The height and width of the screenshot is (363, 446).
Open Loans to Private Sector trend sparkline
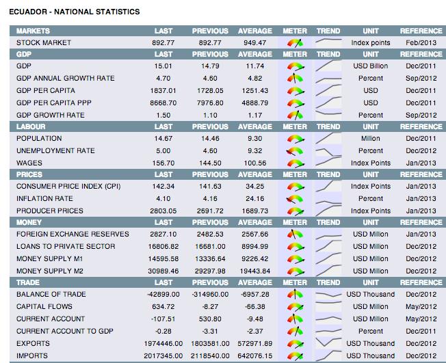coord(328,246)
